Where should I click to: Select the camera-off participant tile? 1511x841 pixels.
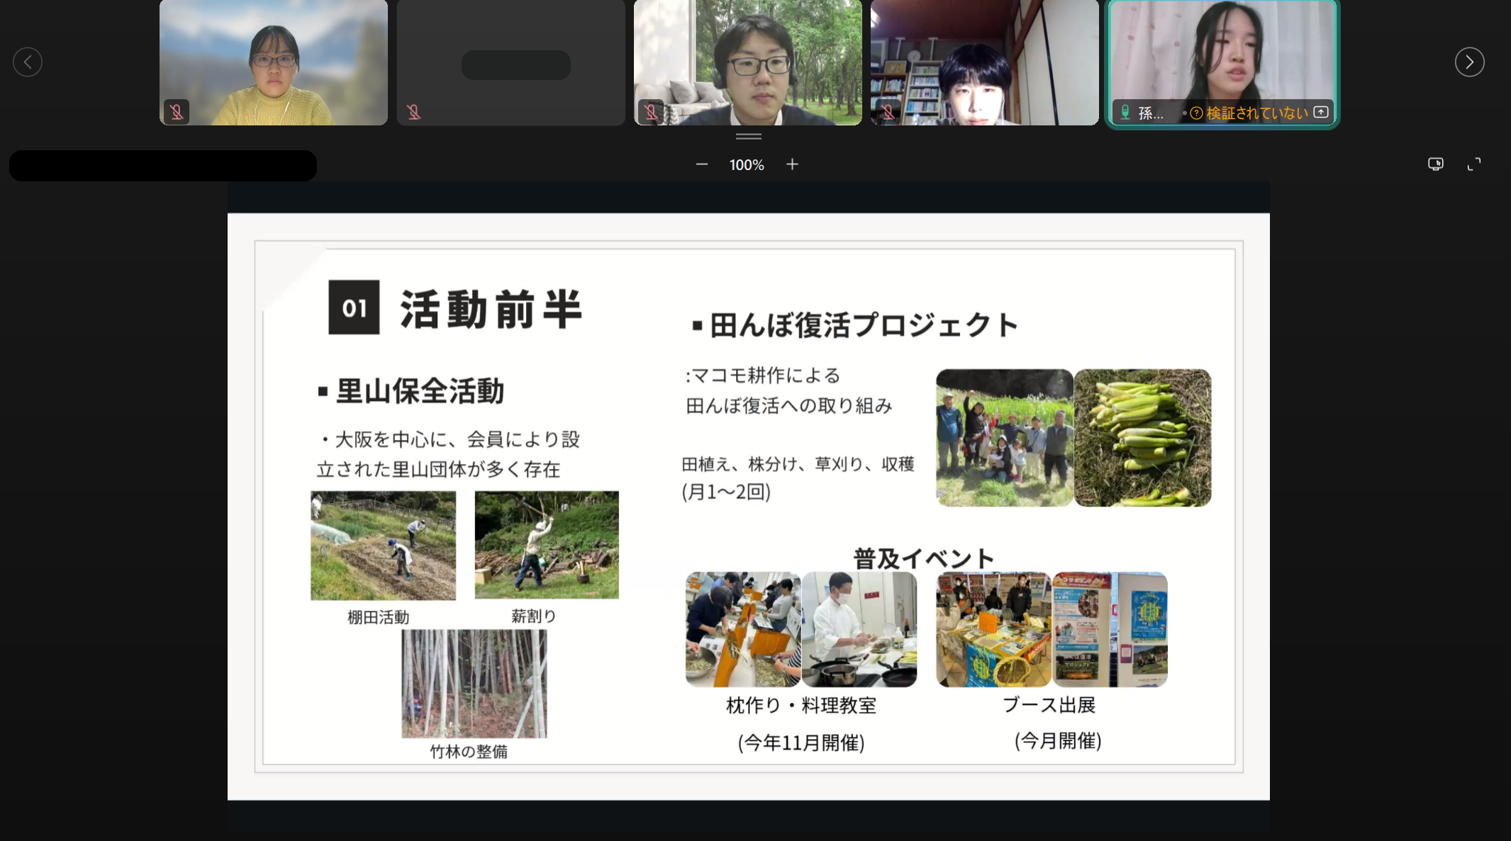pos(511,64)
